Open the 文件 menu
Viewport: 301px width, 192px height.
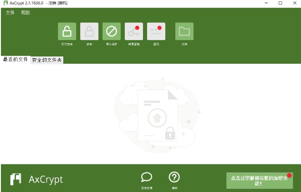[10, 13]
